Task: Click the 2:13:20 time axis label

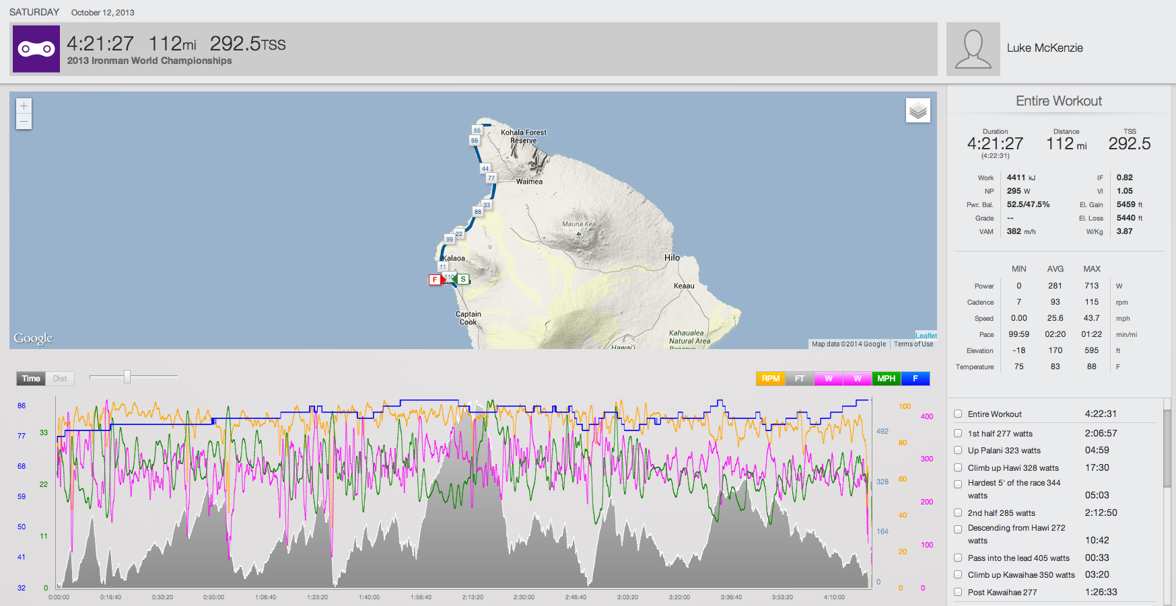Action: coord(473,597)
